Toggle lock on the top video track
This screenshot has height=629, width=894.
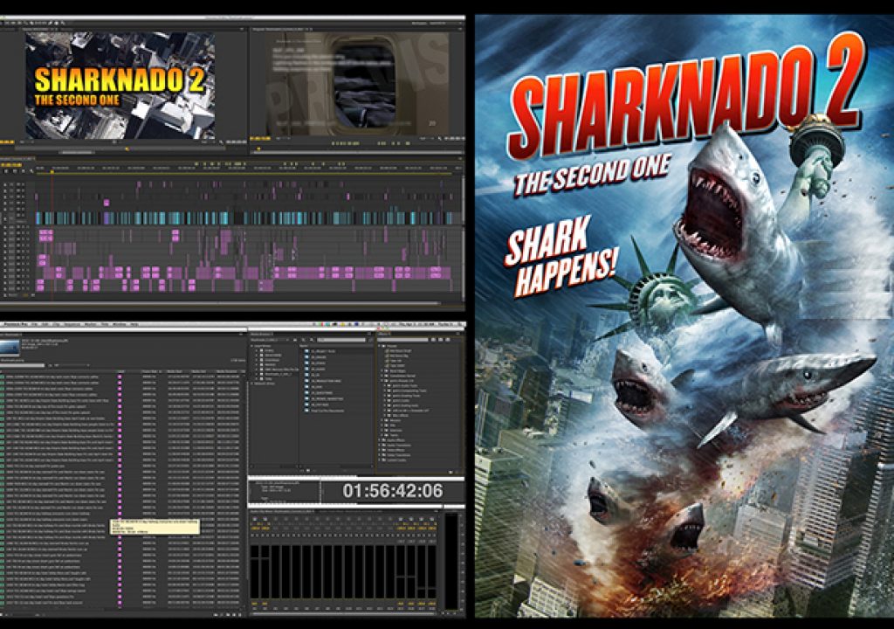5,185
